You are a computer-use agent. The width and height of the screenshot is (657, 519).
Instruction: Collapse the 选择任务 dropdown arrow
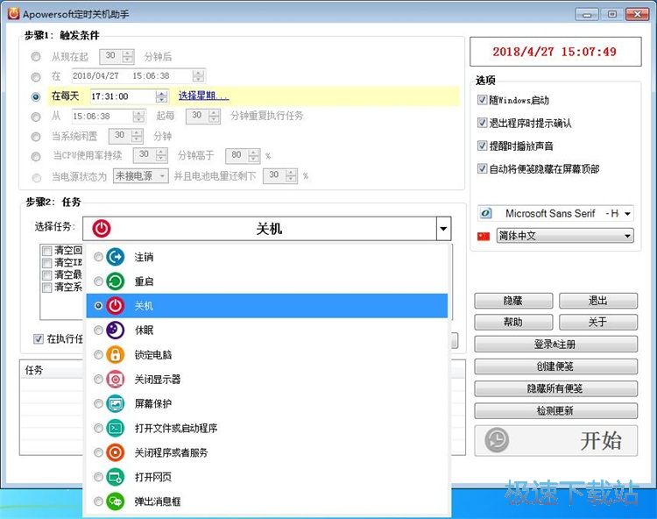pyautogui.click(x=443, y=229)
